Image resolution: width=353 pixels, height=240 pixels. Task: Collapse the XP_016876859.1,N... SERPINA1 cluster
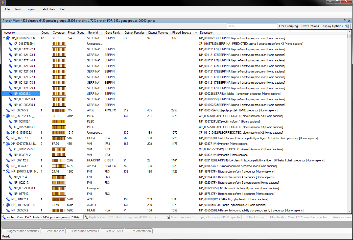[x=4, y=38]
